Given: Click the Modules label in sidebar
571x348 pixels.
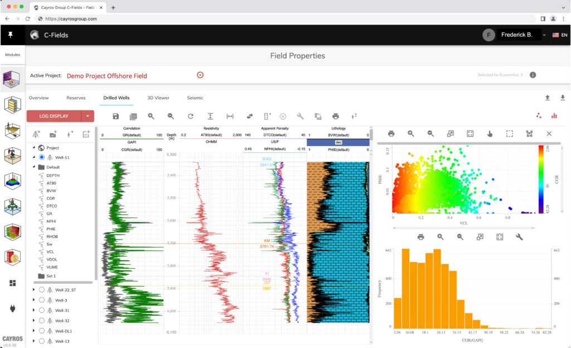Looking at the screenshot, I should pyautogui.click(x=12, y=55).
